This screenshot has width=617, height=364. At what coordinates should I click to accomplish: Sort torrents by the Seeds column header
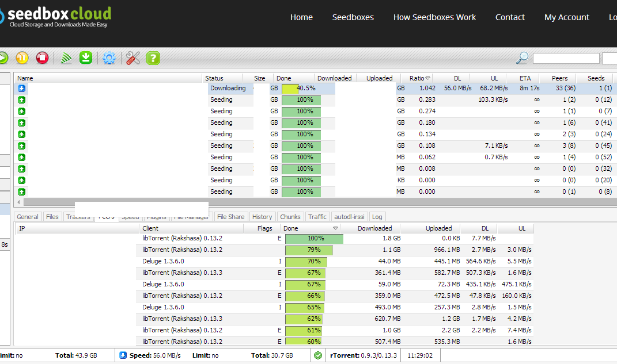[x=595, y=78]
